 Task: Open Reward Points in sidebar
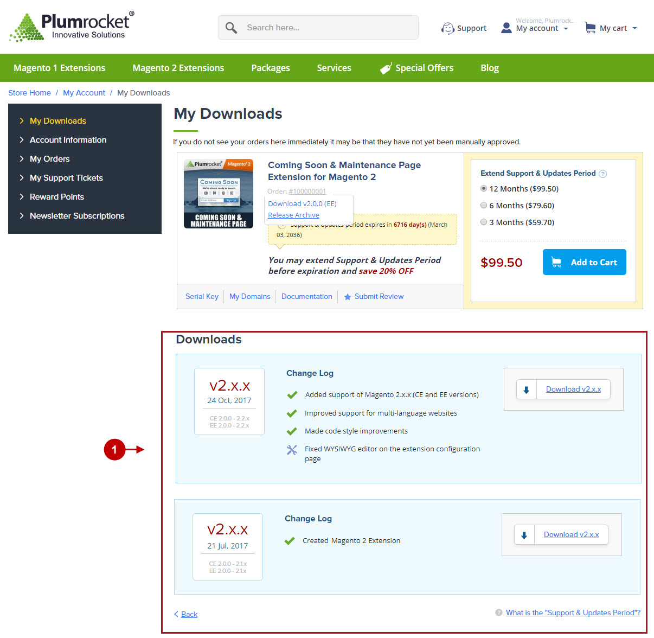[57, 197]
